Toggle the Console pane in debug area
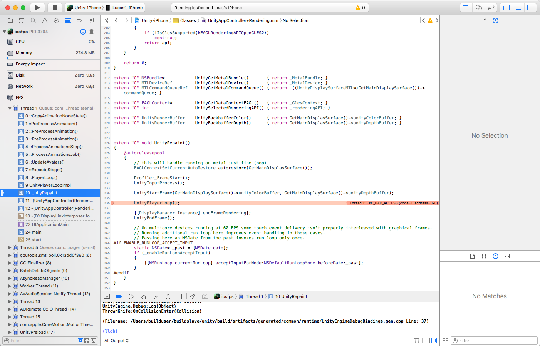 pyautogui.click(x=434, y=341)
